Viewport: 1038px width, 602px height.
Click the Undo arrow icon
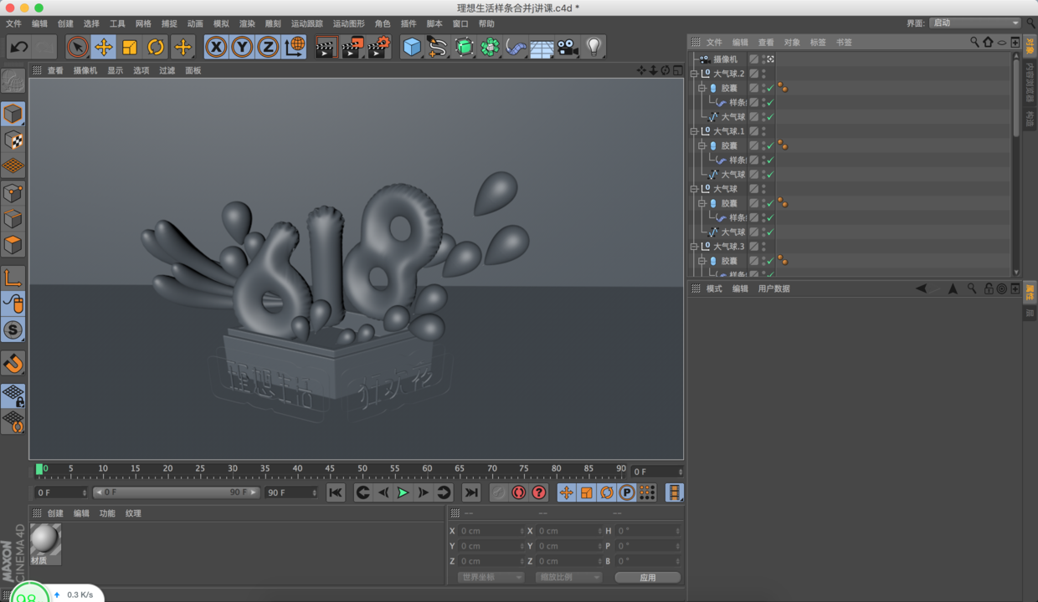coord(18,47)
